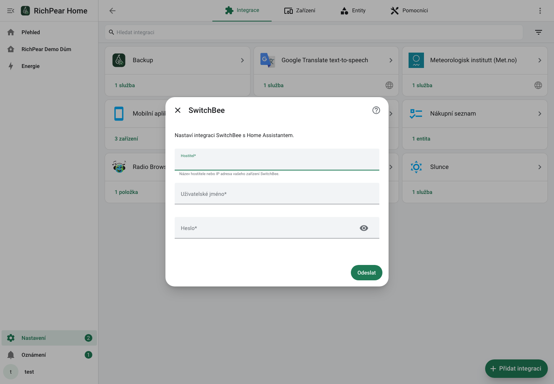Click the Přehled home icon
This screenshot has width=554, height=384.
tap(11, 32)
